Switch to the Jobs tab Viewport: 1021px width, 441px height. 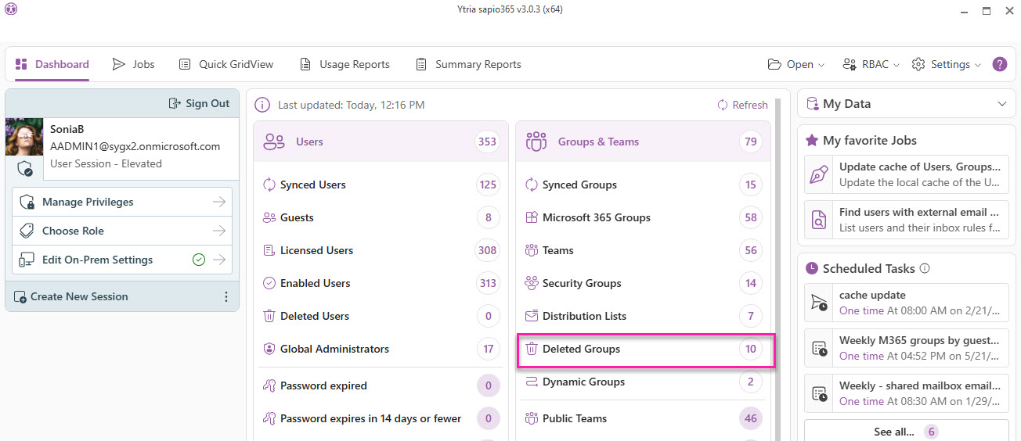134,64
